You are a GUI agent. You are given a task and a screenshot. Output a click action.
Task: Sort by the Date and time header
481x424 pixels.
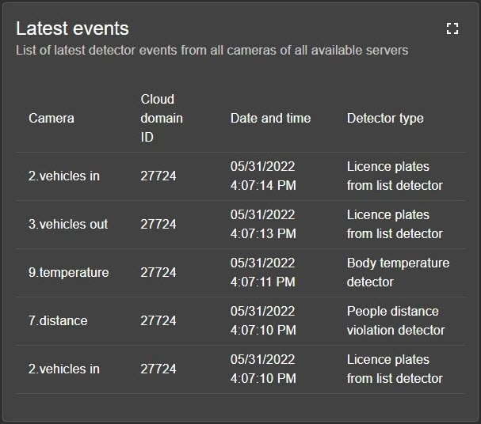[270, 118]
